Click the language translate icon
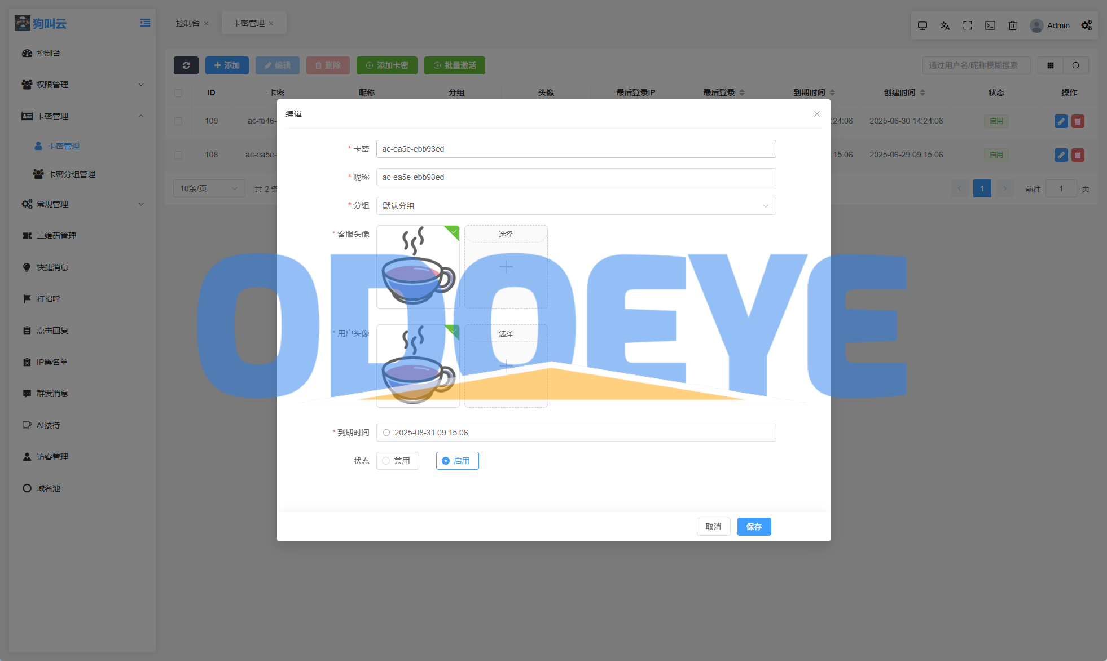Viewport: 1107px width, 661px height. [x=945, y=25]
